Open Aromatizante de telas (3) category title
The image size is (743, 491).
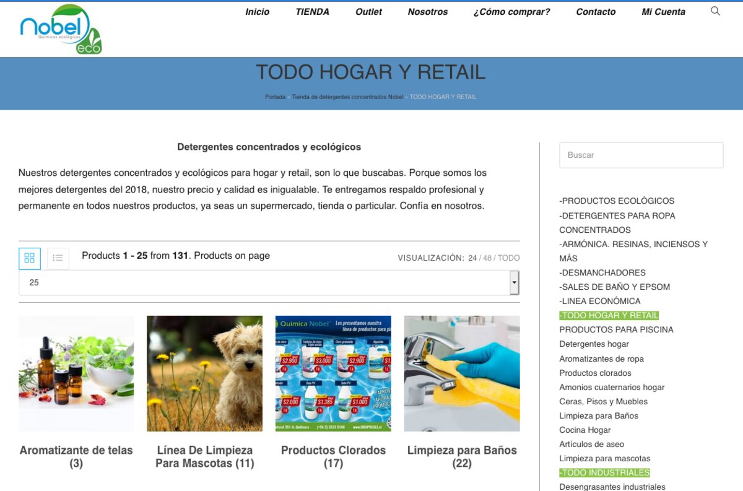(76, 457)
